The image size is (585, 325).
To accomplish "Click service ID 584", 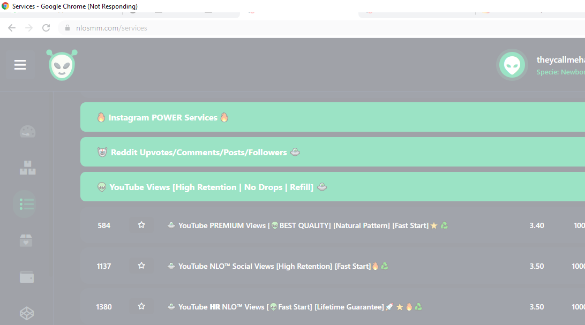I will coord(104,225).
